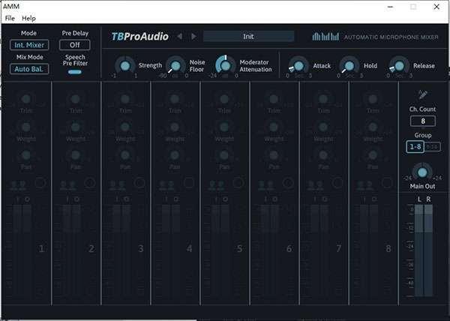Toggle the round button on channel 7
Viewport: 450px width, 321px height.
(x=337, y=183)
